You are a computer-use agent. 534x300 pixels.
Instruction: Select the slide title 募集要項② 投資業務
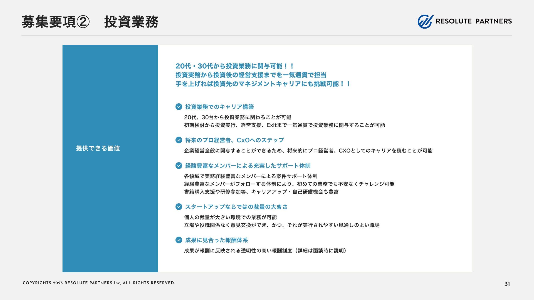[90, 22]
